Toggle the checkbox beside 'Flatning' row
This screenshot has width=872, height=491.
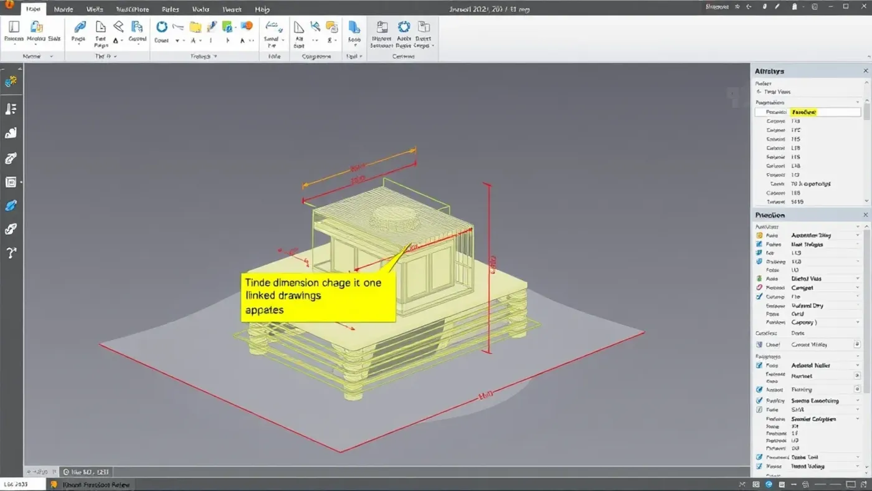coord(759,389)
